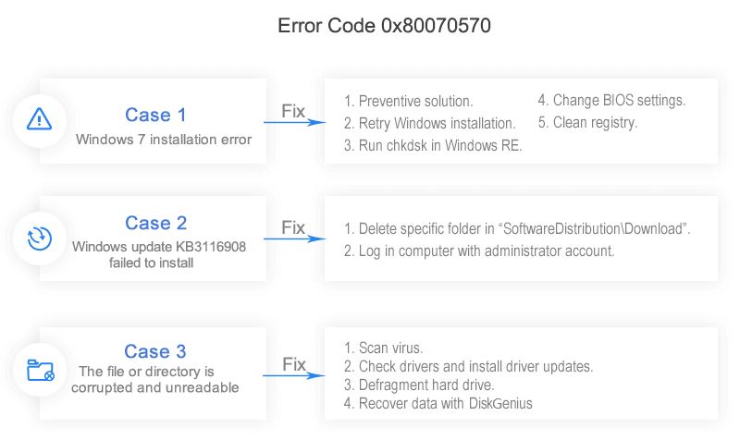
Task: Click the Fix arrow for Case 2
Action: (x=295, y=238)
